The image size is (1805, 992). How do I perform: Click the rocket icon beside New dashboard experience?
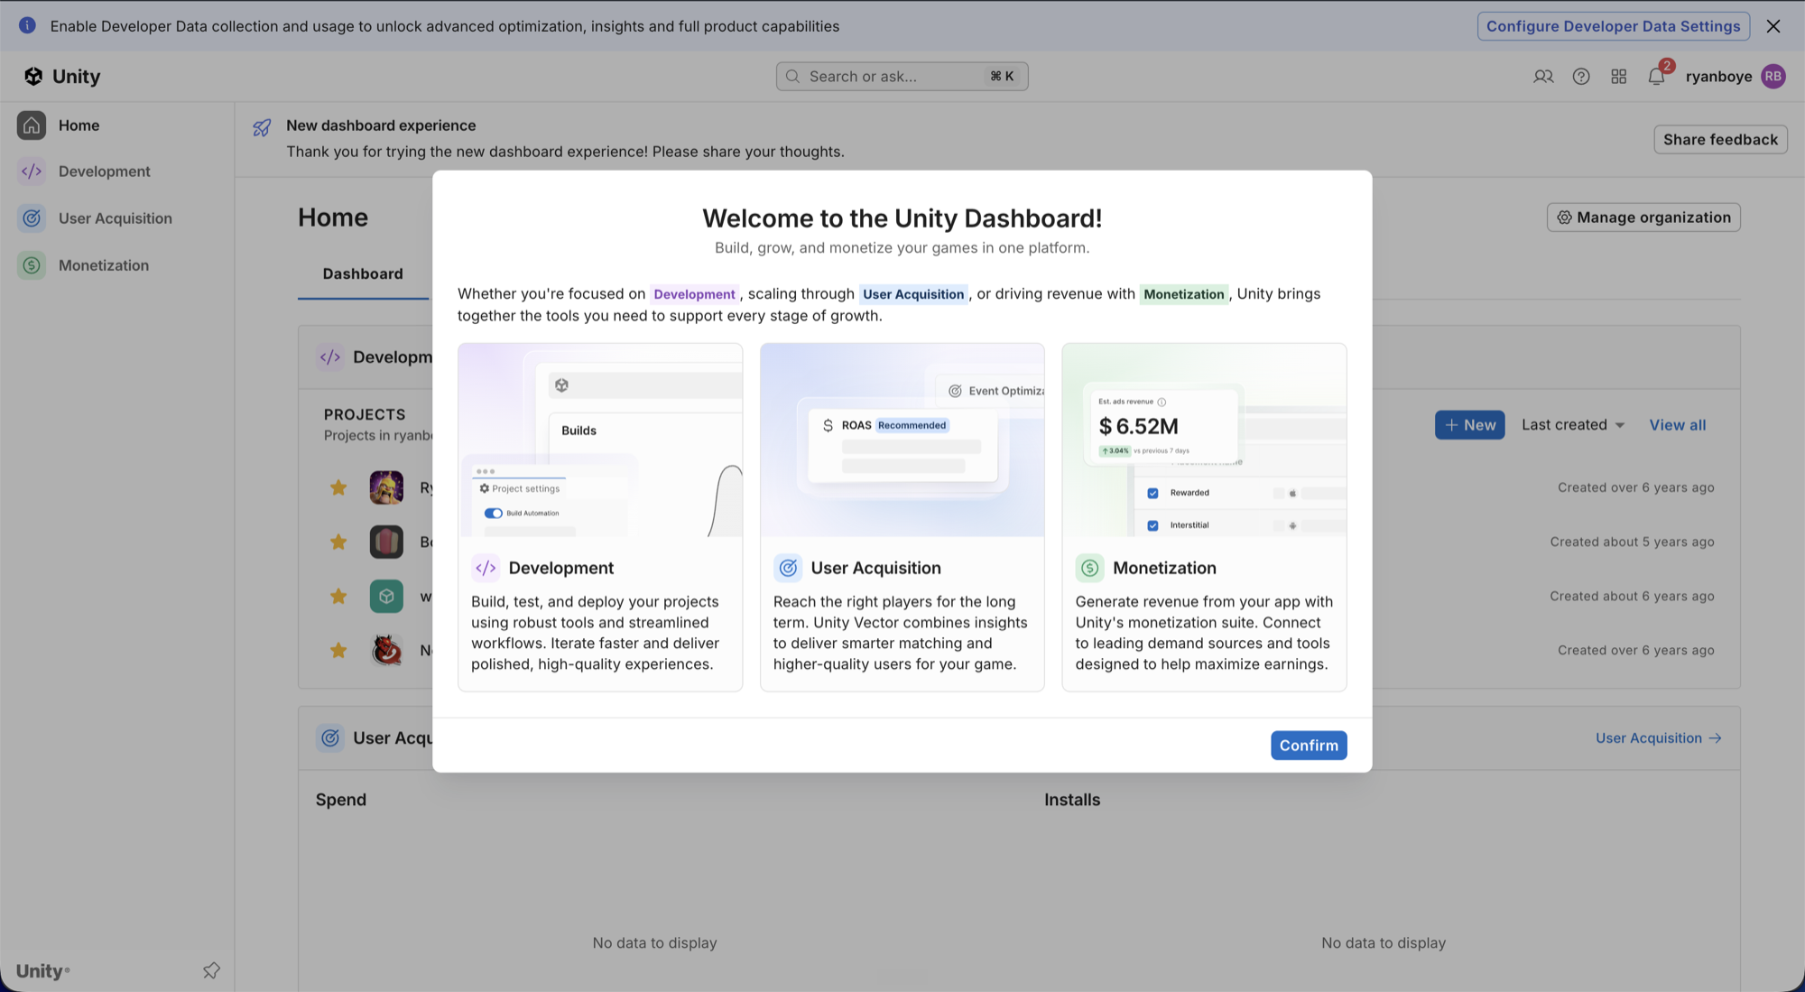click(x=262, y=128)
